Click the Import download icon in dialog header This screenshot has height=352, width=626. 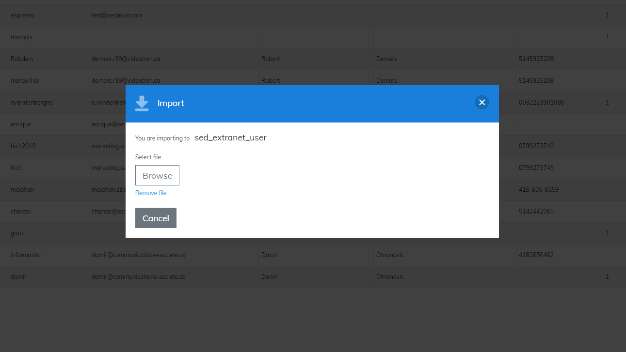pos(142,103)
